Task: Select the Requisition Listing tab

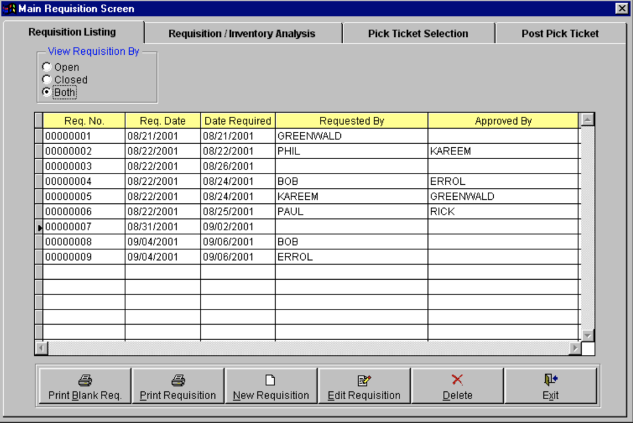Action: [x=72, y=32]
